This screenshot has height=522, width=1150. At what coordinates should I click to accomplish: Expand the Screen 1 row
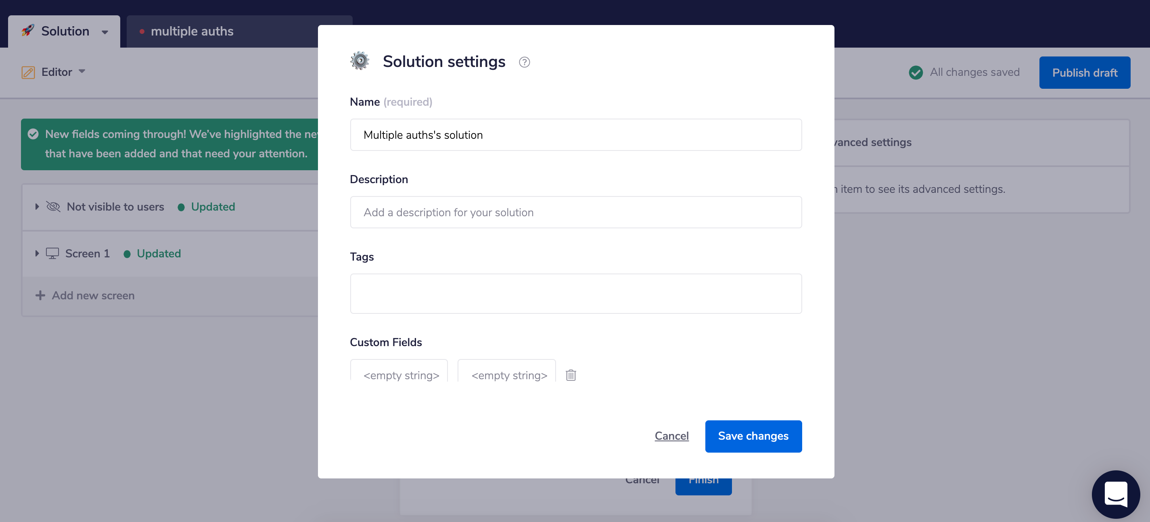[x=37, y=253]
